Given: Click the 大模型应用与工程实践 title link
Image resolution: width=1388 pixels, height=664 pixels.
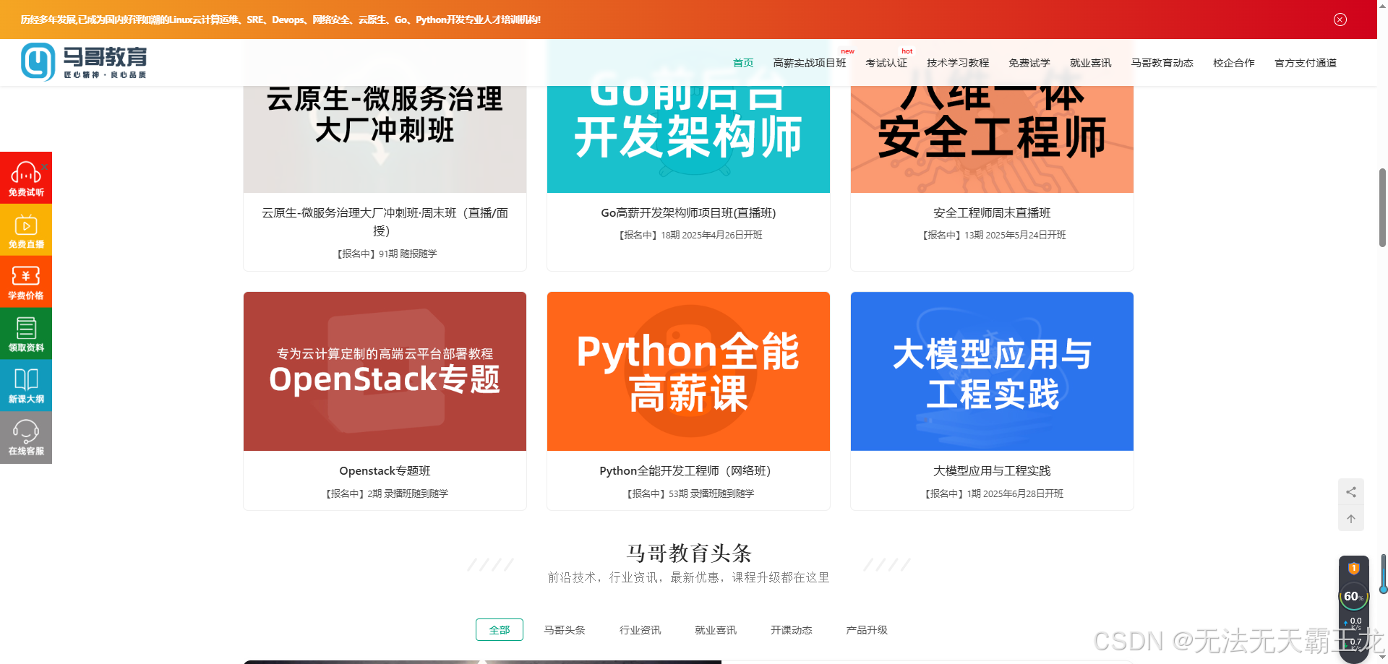Looking at the screenshot, I should tap(992, 471).
